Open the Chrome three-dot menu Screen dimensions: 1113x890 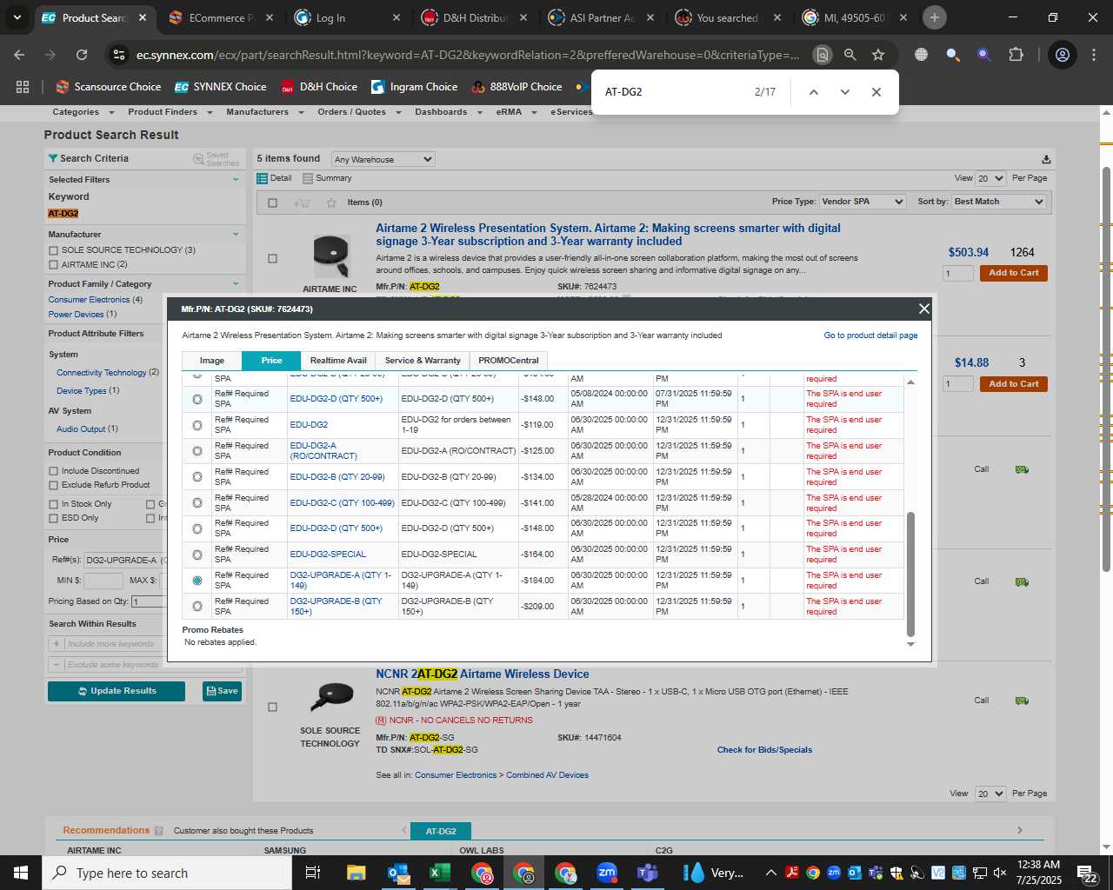coord(1093,55)
